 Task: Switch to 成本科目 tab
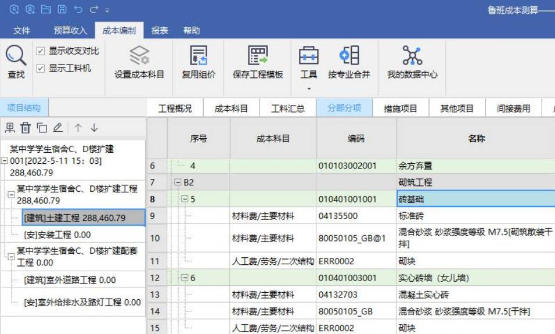pos(231,108)
